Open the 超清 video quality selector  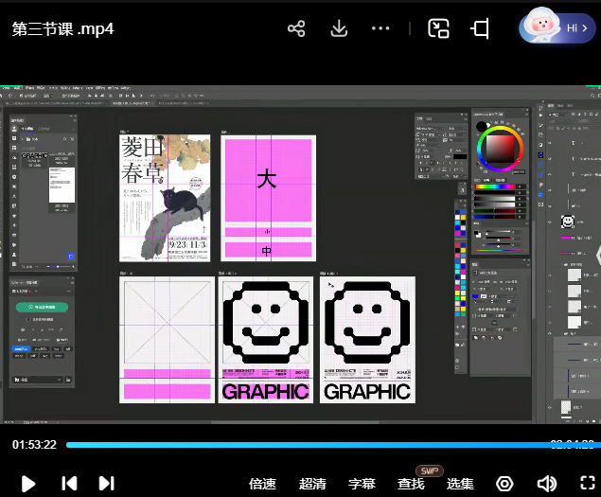[x=312, y=483]
